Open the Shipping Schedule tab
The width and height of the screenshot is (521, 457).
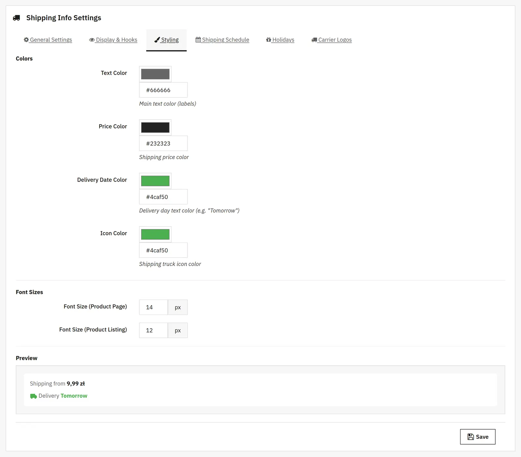point(222,40)
